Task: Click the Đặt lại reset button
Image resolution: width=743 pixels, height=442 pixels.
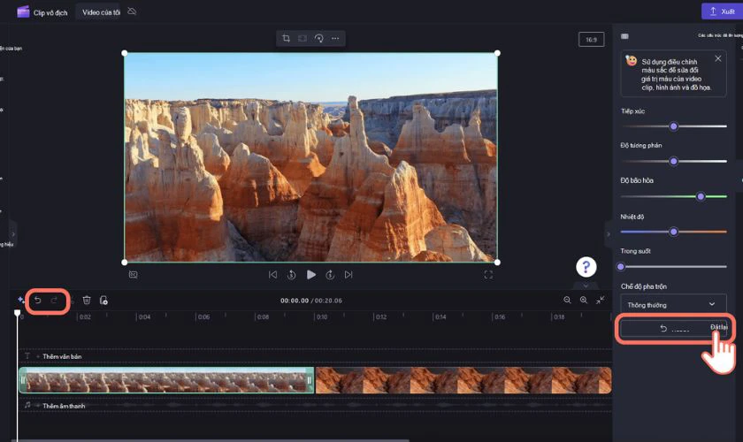Action: (x=673, y=328)
